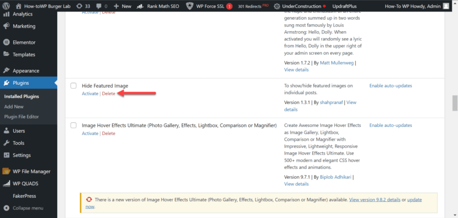Screen dimensions: 458x218
Task: Click the Settings sliders icon
Action: pos(6,155)
